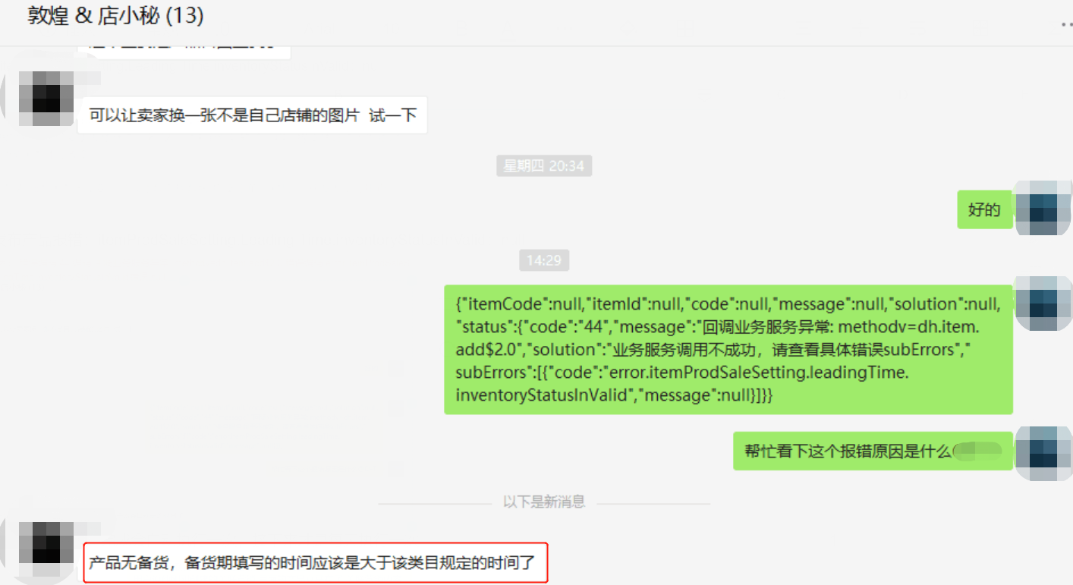Click blurred sender name above 产品无备货 message

tap(90, 527)
